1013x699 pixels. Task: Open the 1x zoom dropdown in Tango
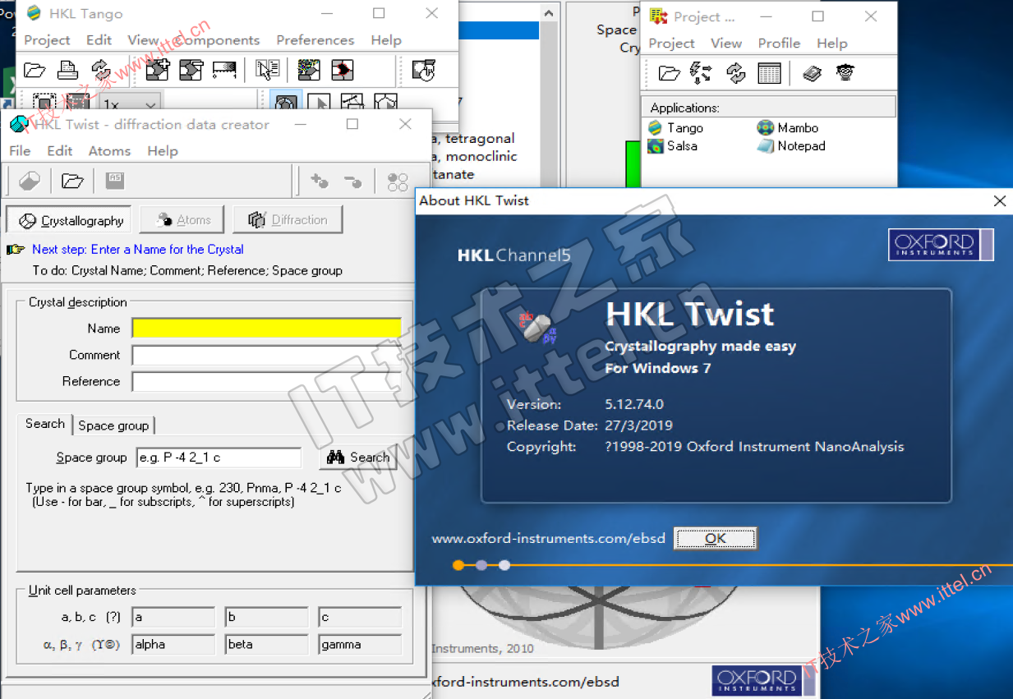click(151, 105)
